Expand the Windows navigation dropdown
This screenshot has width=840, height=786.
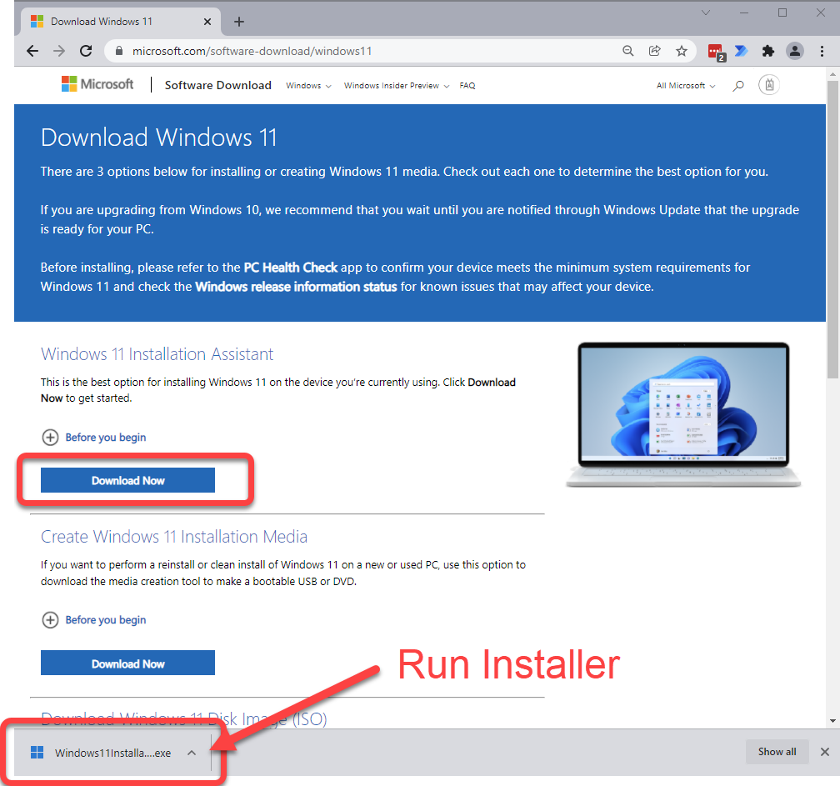[x=308, y=86]
